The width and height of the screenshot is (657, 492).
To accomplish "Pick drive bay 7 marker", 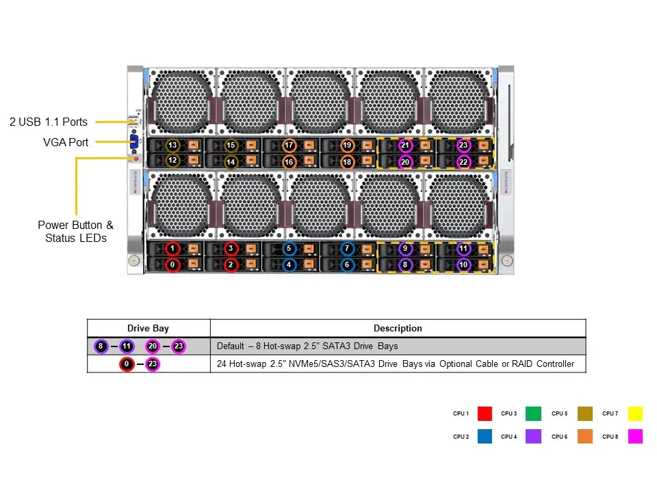I will tap(347, 249).
